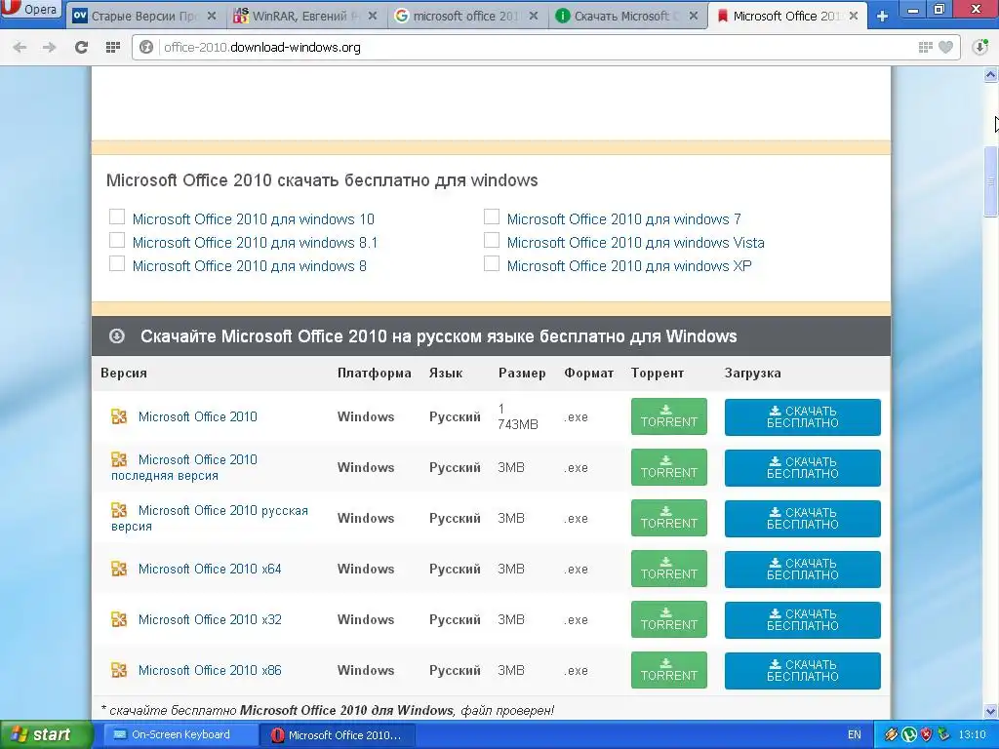
Task: Select the Microsoft Office 201 active tab
Action: coord(788,16)
